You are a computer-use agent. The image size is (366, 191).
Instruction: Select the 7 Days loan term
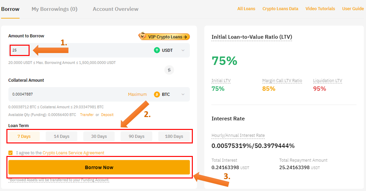coord(24,136)
